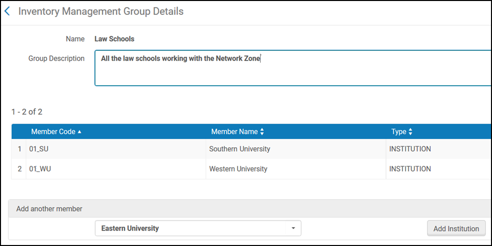
Task: Click the Add another member section header
Action: [x=49, y=209]
